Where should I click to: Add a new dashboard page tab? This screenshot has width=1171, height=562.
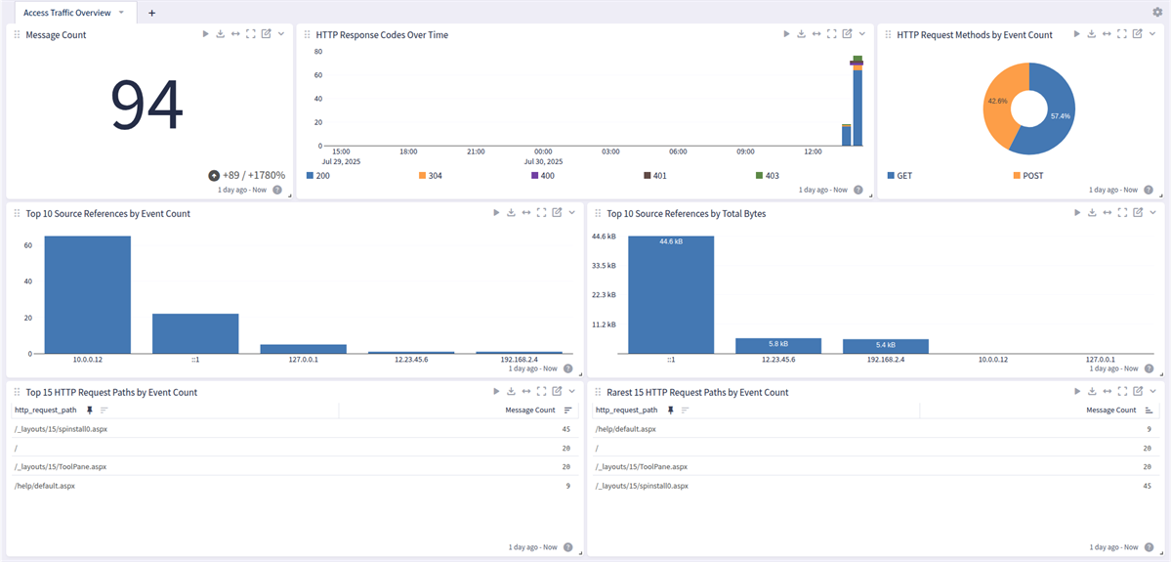click(x=151, y=13)
